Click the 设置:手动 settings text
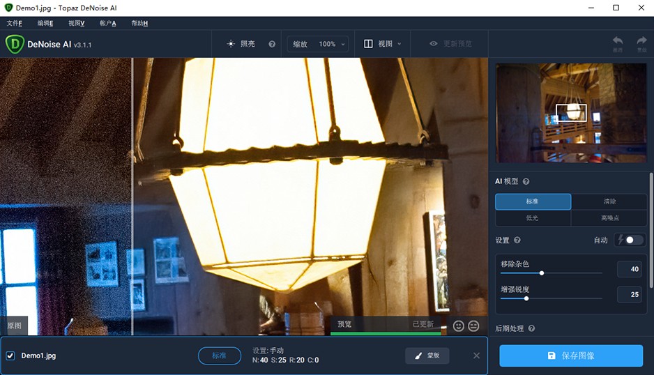Viewport: 654px width, 375px height. click(x=268, y=351)
